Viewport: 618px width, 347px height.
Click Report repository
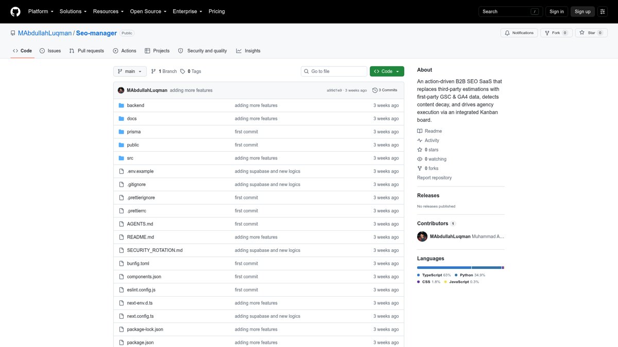tap(434, 177)
